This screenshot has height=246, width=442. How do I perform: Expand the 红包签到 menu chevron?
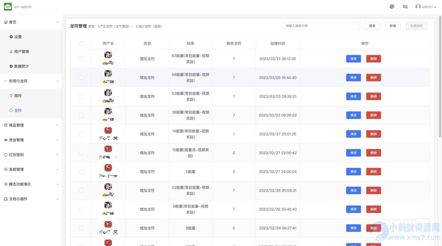tap(57, 155)
